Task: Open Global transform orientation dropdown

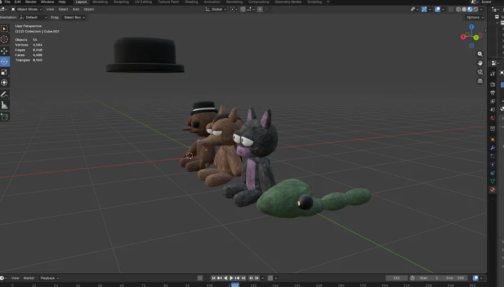Action: (x=216, y=10)
